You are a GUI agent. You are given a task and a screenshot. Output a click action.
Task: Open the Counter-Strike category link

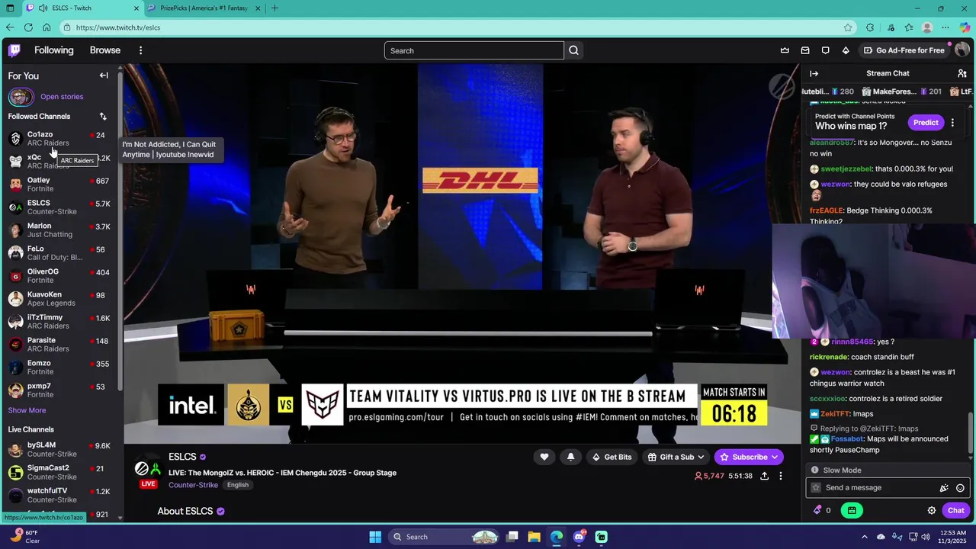coord(193,485)
